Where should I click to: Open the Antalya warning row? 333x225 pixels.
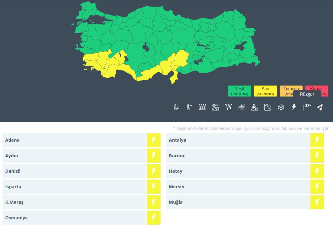[x=238, y=140]
